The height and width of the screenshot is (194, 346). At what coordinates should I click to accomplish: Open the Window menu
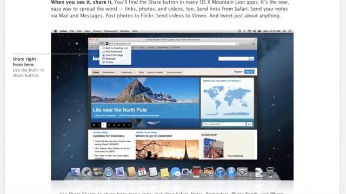pos(124,31)
